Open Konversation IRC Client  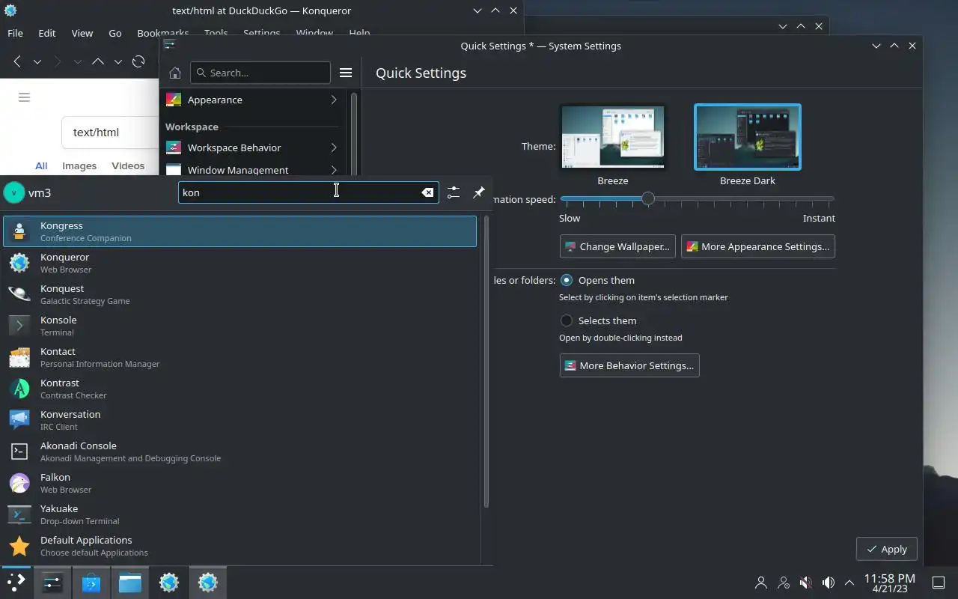(x=239, y=420)
